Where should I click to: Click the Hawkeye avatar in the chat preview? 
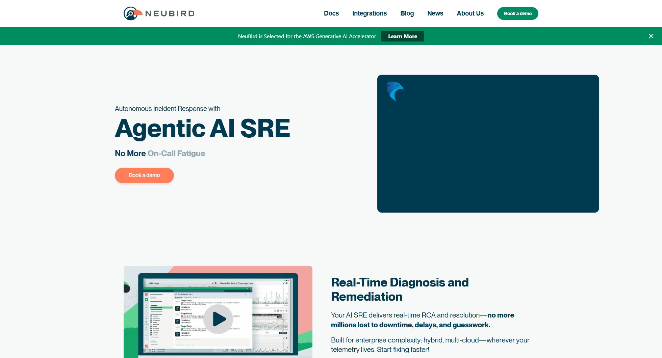pos(178,309)
